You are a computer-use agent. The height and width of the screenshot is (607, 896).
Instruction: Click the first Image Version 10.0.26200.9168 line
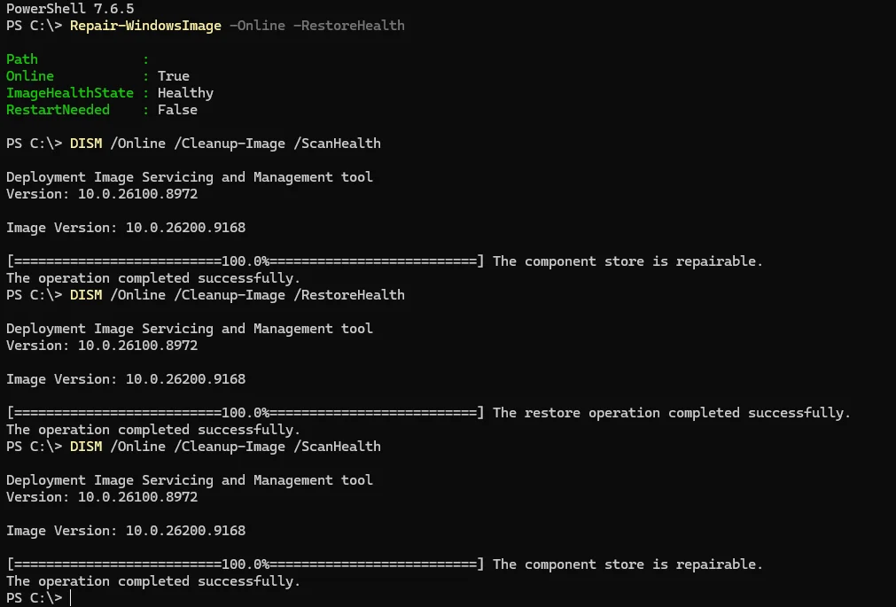pos(126,228)
